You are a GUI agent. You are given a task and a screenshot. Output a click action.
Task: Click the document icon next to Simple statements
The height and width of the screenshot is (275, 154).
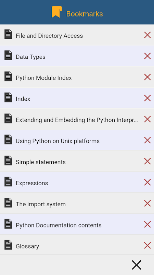8,161
